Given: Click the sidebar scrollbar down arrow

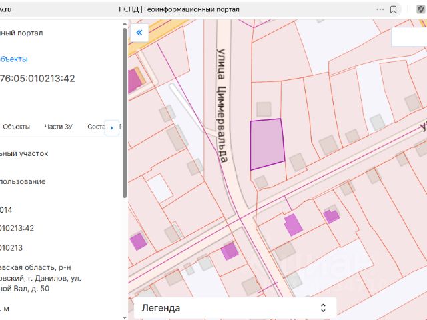Looking at the screenshot, I should [x=124, y=316].
